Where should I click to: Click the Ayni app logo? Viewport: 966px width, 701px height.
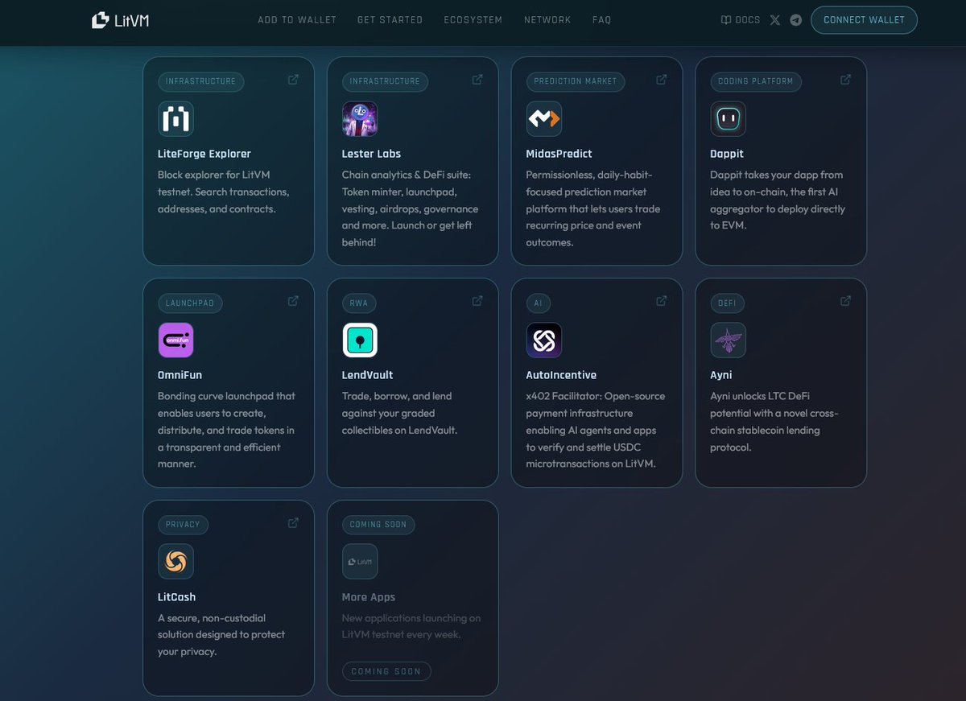(729, 340)
